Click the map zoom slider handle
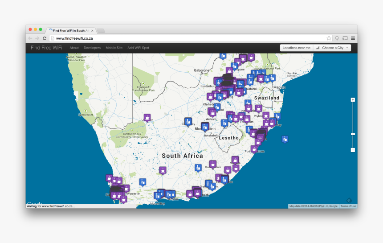The height and width of the screenshot is (243, 383). pos(353,134)
